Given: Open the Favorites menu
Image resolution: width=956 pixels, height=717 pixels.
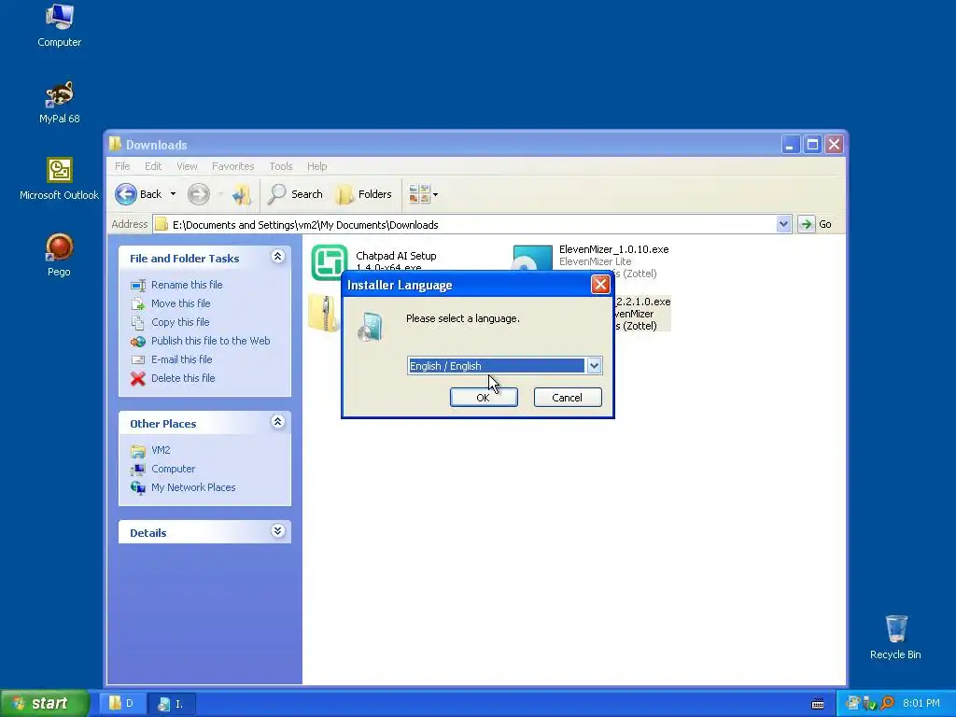Looking at the screenshot, I should coord(232,166).
